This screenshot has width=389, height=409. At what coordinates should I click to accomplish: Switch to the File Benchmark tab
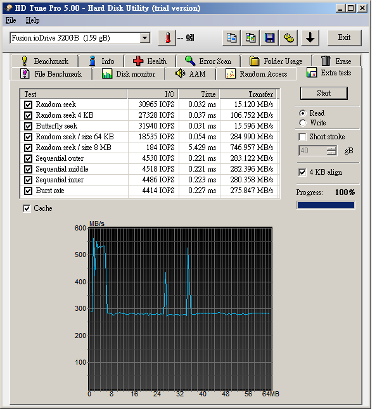(51, 74)
